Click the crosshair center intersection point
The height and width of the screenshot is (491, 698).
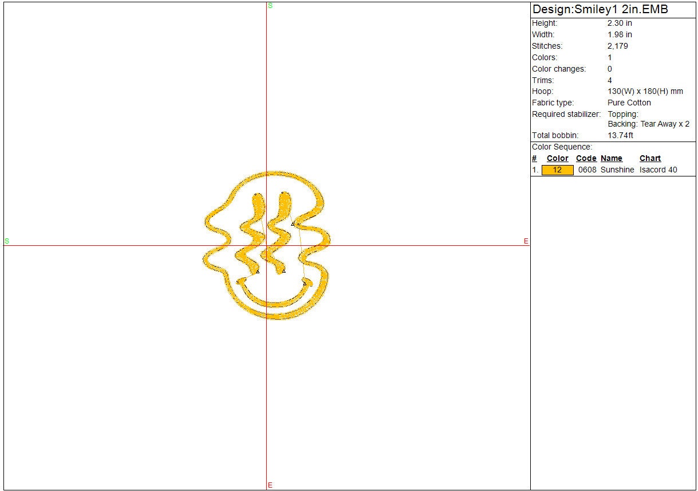tap(266, 246)
